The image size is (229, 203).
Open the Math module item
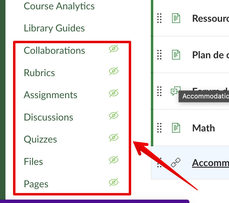(204, 128)
